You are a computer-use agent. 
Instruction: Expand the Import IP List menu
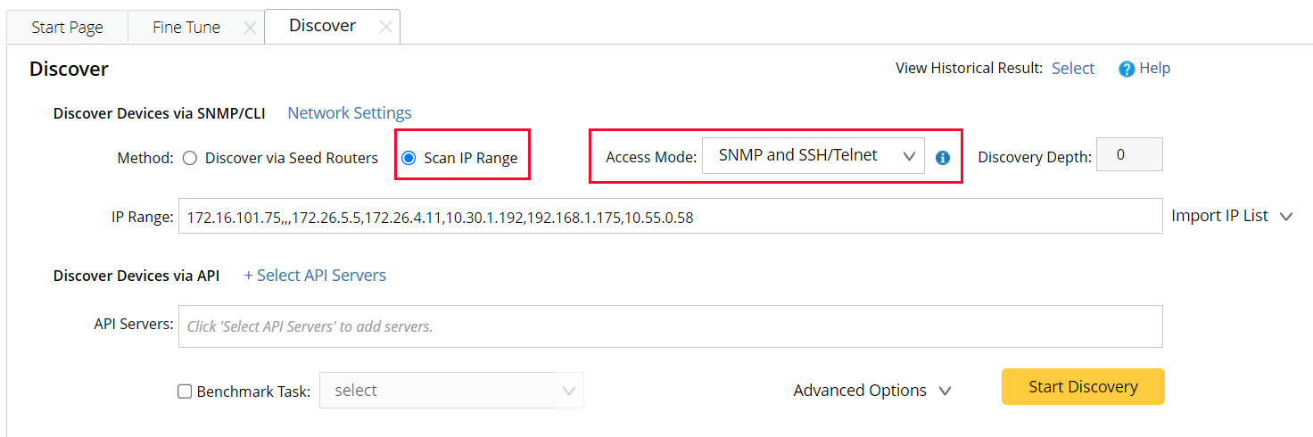(1231, 216)
